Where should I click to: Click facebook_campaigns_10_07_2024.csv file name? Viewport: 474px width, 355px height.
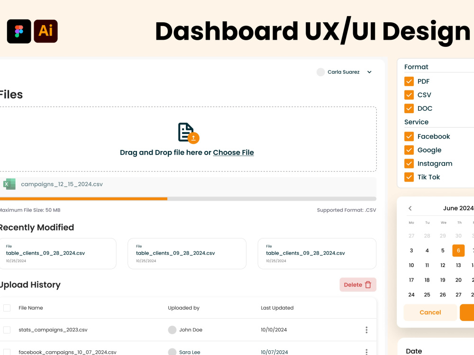pyautogui.click(x=67, y=352)
